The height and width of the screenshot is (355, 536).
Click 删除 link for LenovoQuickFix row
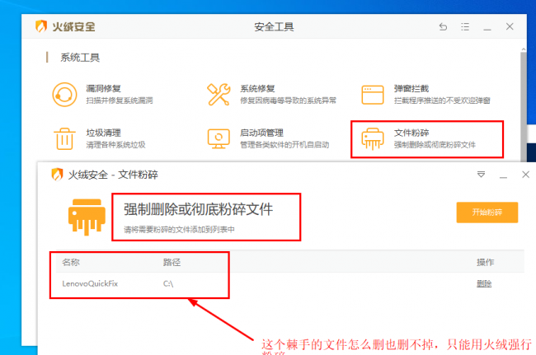tap(484, 283)
